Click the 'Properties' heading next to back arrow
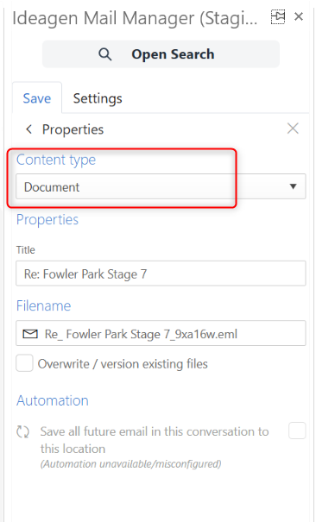316x522 pixels. coord(73,129)
